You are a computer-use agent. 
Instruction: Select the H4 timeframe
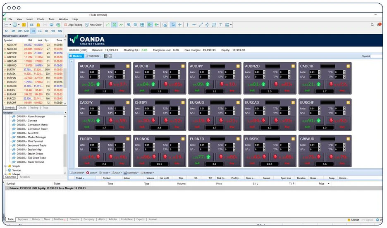click(40, 31)
